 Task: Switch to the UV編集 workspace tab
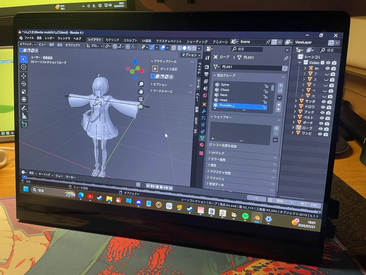tap(147, 41)
